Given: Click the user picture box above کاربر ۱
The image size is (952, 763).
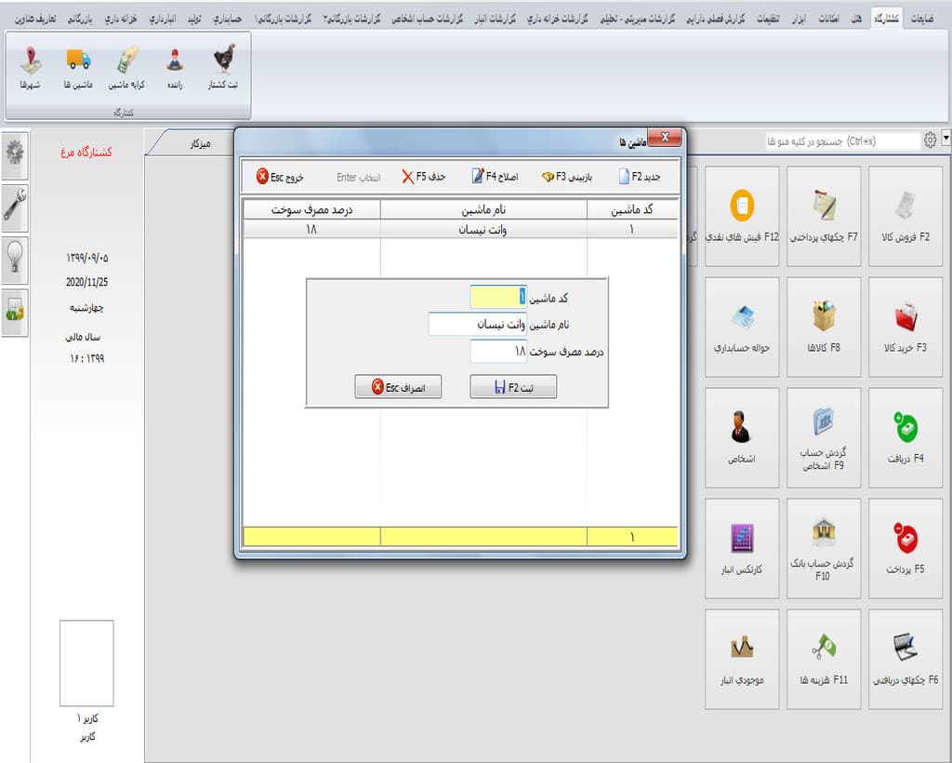Looking at the screenshot, I should pyautogui.click(x=86, y=663).
